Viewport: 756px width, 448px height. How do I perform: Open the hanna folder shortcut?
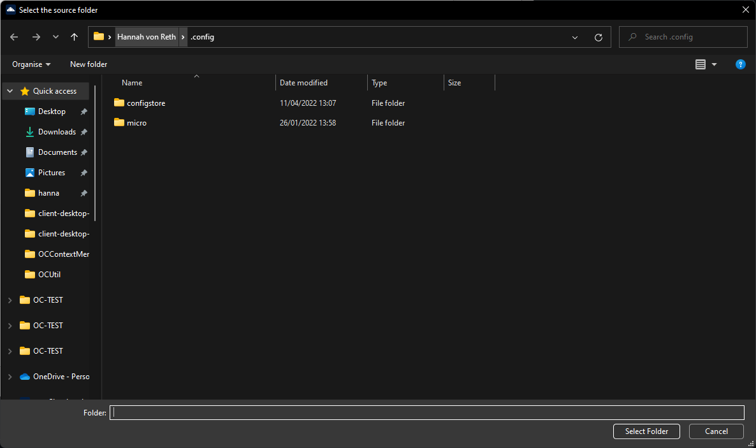pyautogui.click(x=48, y=193)
